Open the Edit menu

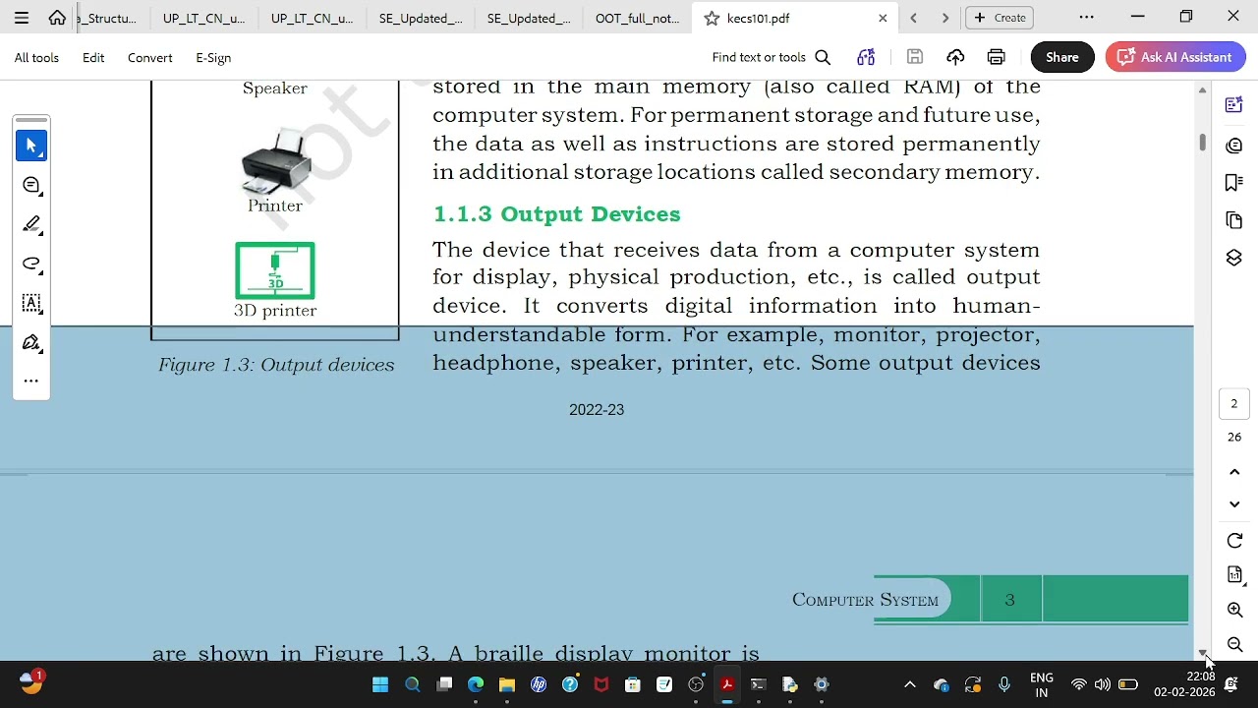(x=93, y=57)
